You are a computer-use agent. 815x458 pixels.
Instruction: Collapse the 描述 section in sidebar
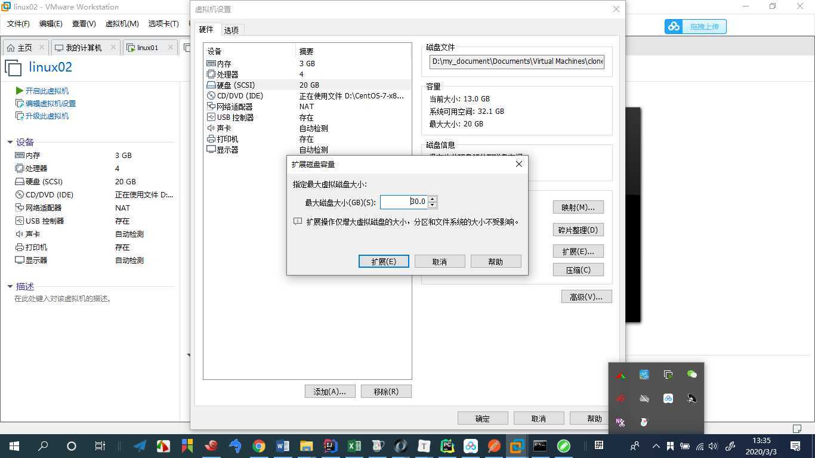coord(10,287)
